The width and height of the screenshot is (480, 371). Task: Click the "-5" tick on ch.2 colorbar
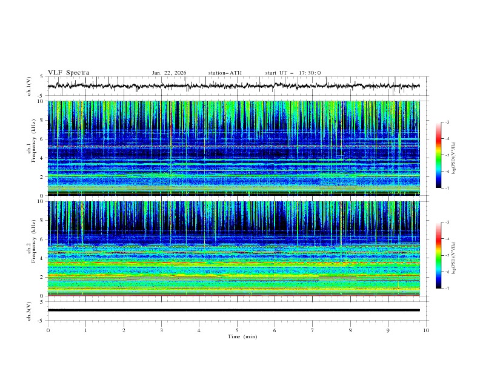447,255
